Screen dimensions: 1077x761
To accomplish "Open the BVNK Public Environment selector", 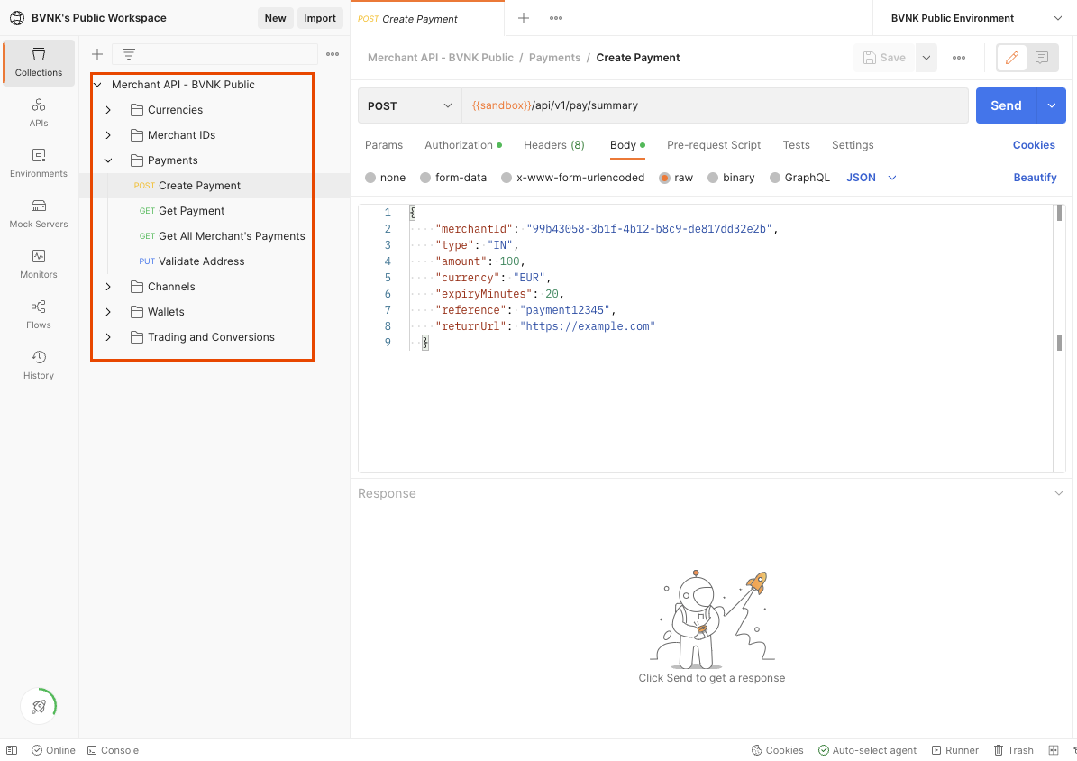I will coord(975,18).
